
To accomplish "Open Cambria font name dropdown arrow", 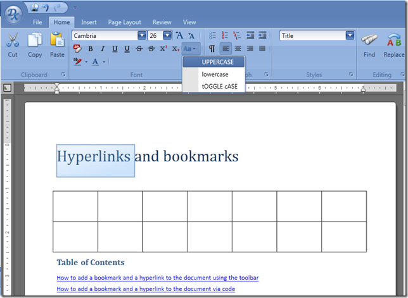I will 142,35.
